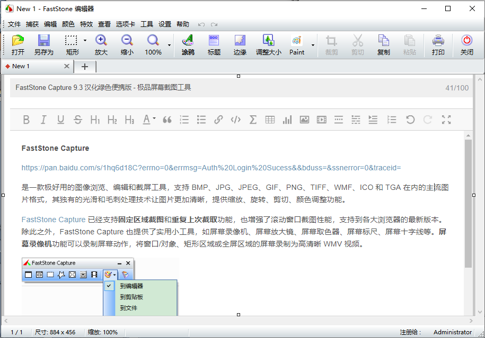485x338 pixels.
Task: Open output dropdown in mini FastStone Capture bar
Action: point(114,275)
